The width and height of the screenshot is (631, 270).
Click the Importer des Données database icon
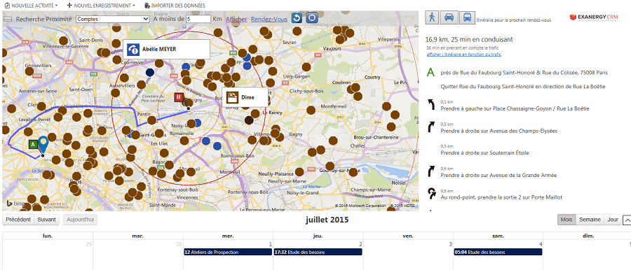coord(147,6)
